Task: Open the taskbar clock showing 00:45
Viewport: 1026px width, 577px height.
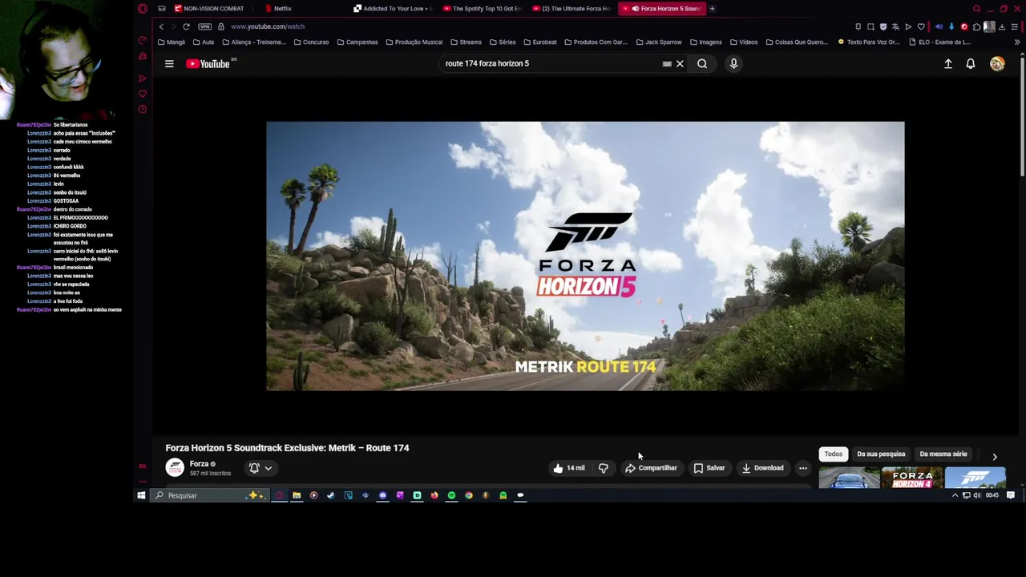Action: pyautogui.click(x=992, y=495)
